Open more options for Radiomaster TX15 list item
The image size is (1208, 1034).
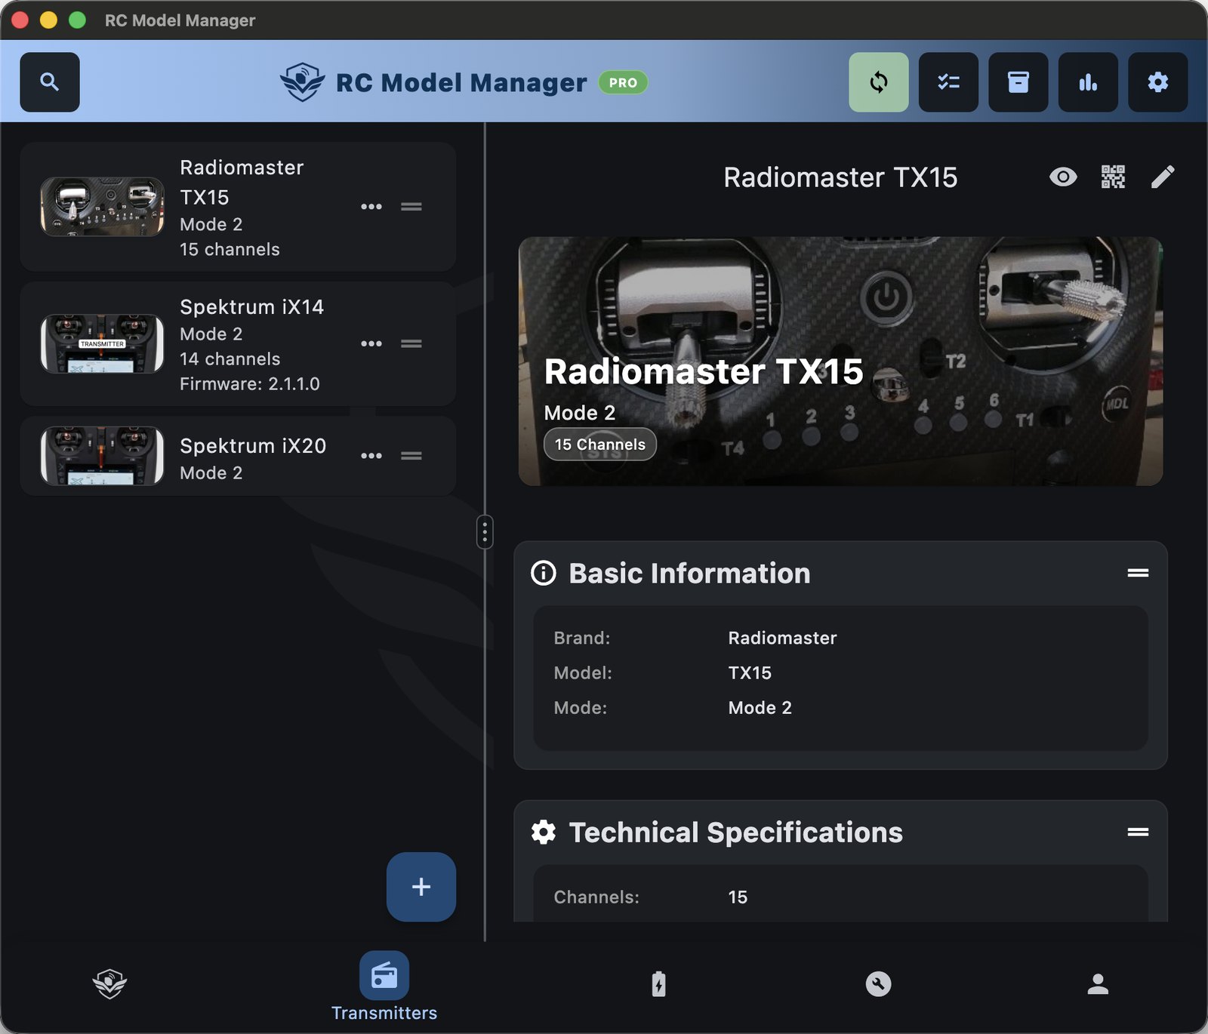[x=371, y=207]
